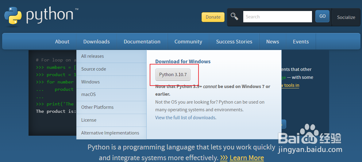Screen dimensions: 362x162
Task: Open the Community menu
Action: [x=188, y=42]
